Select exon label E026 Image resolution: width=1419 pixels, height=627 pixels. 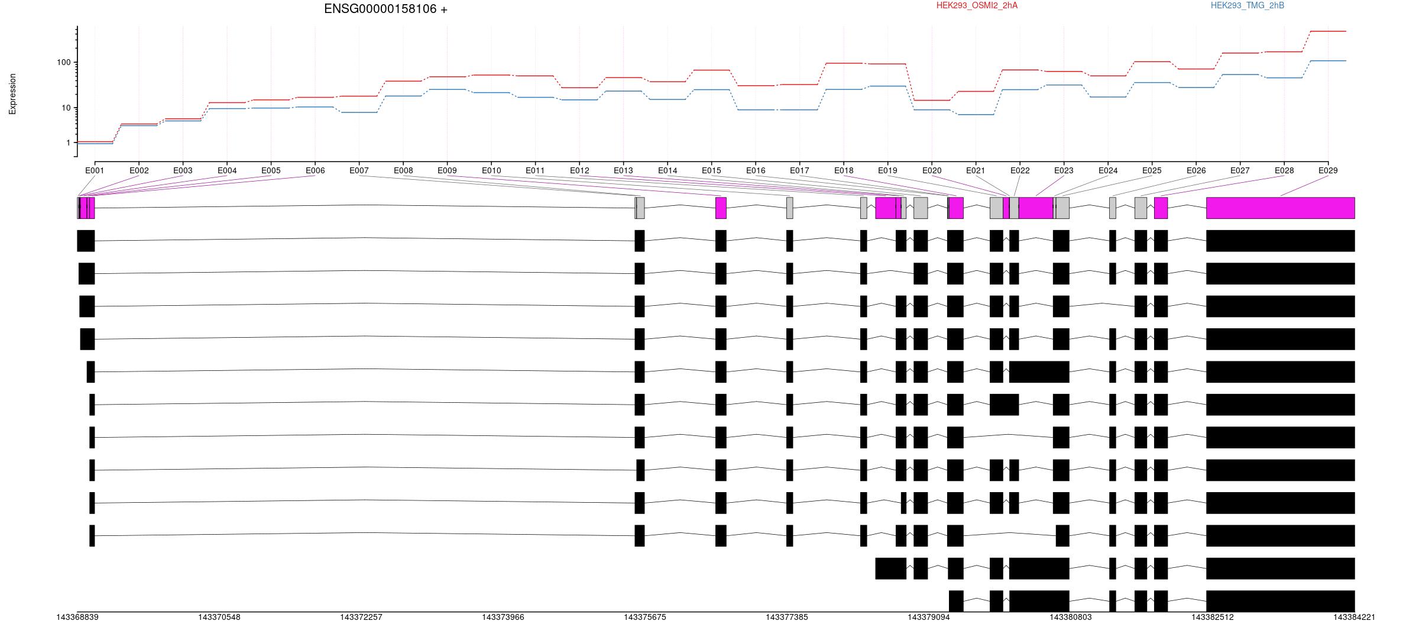point(1196,170)
